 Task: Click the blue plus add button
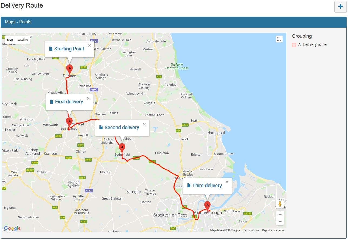click(x=340, y=7)
